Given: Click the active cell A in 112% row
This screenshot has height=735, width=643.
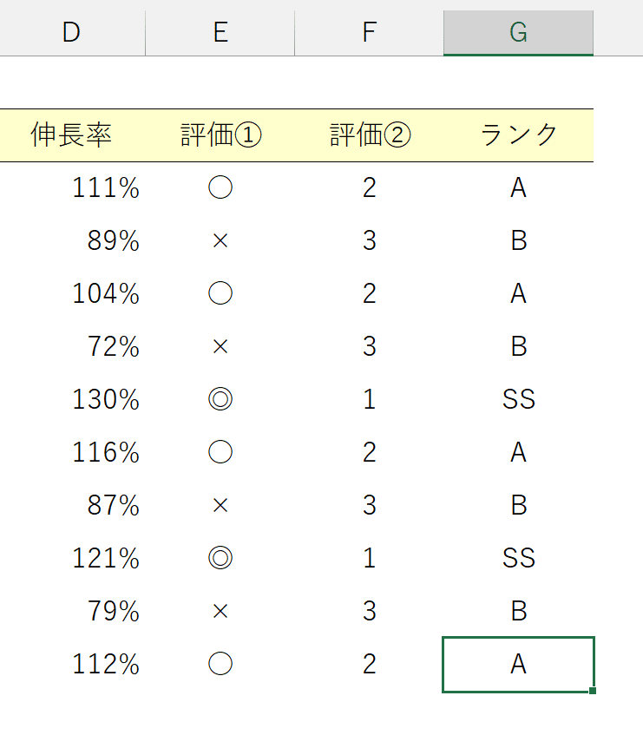Looking at the screenshot, I should coord(518,664).
